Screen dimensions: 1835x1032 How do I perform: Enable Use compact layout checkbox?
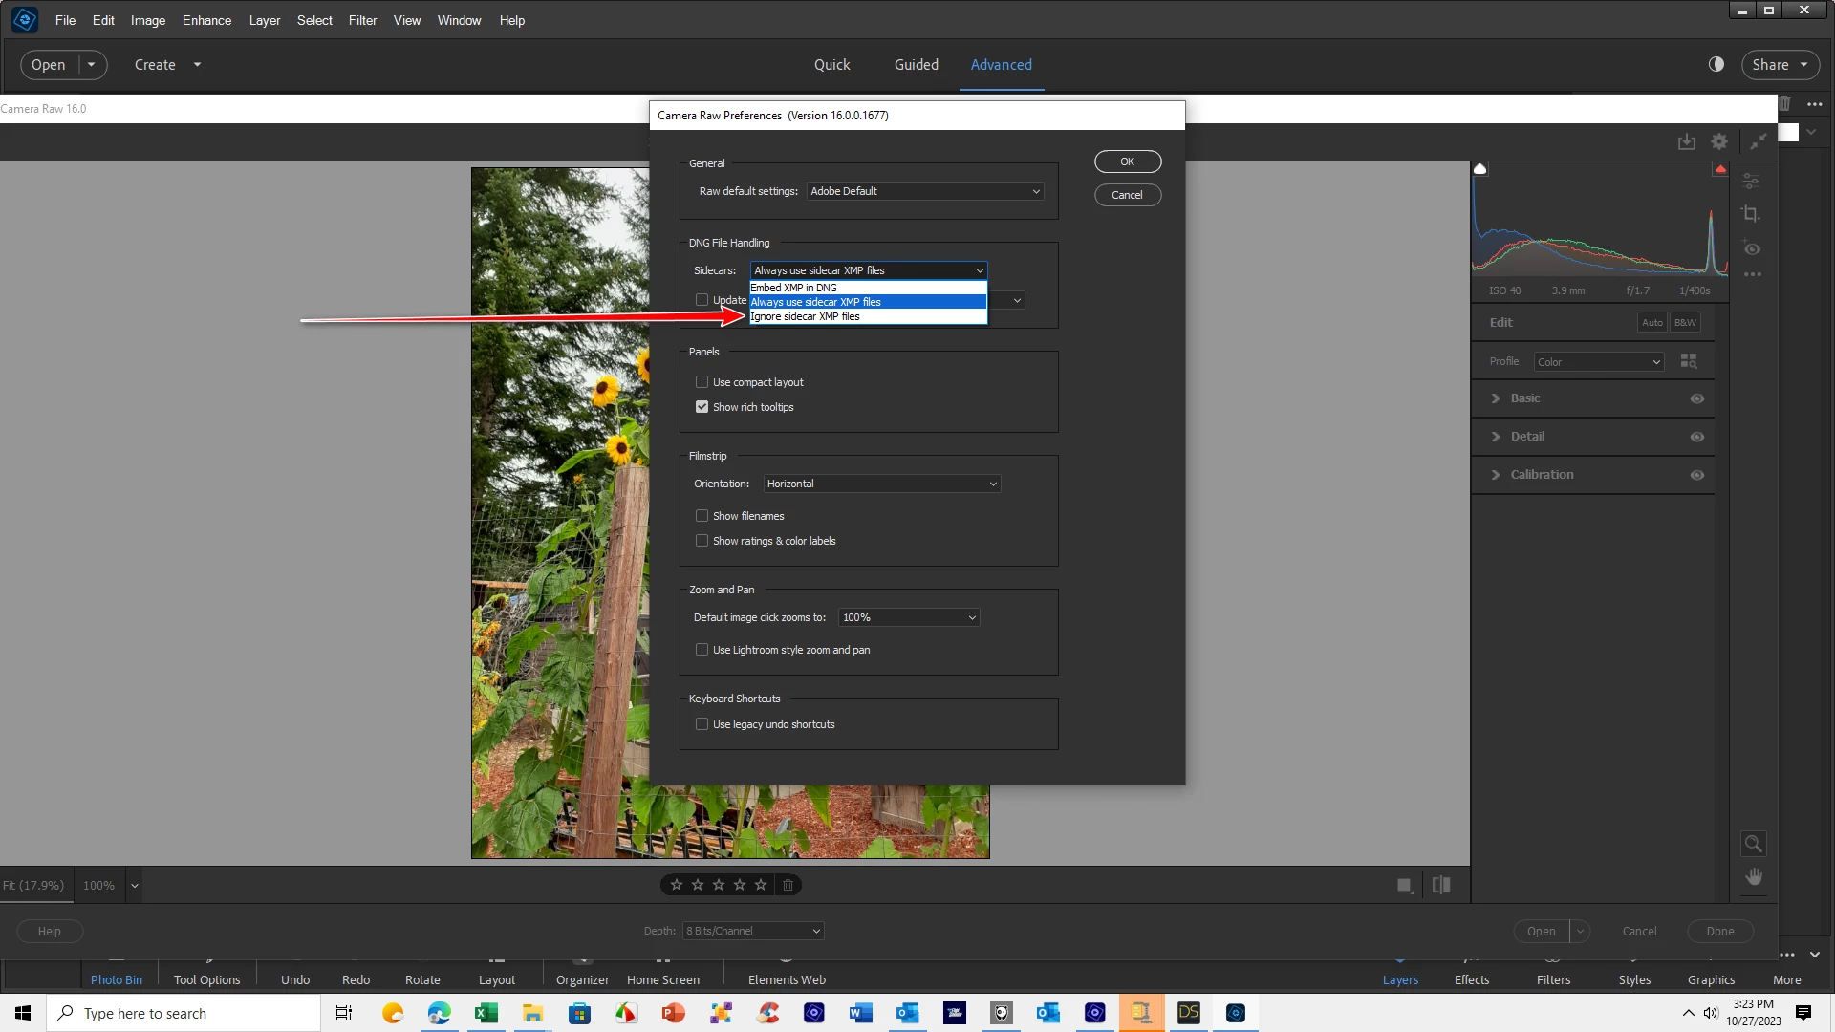click(x=702, y=382)
